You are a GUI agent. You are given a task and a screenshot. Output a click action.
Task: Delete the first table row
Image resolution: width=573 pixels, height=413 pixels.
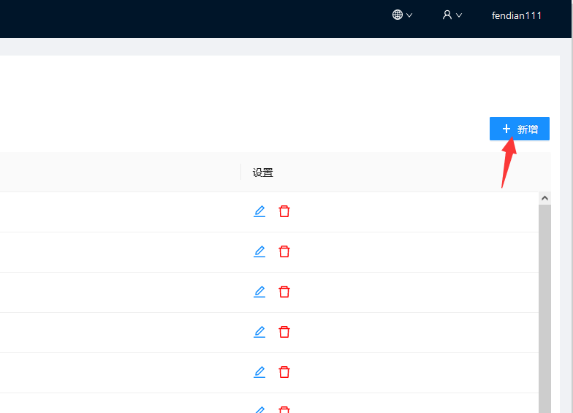(284, 211)
